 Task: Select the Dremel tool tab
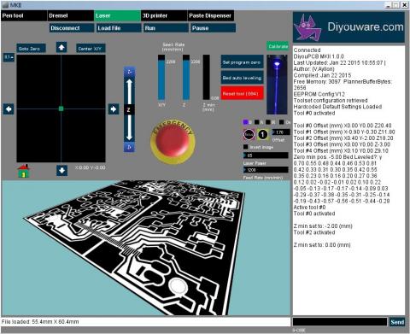(71, 16)
